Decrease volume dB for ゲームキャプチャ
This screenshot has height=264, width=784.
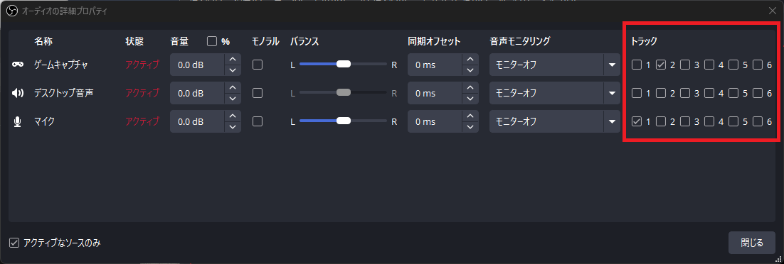(232, 70)
